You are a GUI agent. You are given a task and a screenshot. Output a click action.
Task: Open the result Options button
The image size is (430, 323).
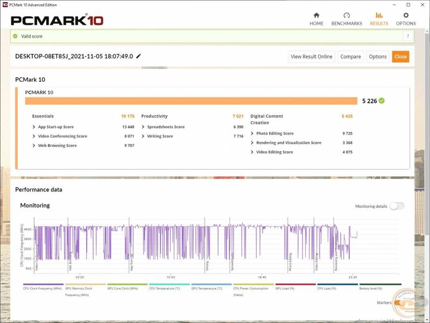[x=378, y=57]
